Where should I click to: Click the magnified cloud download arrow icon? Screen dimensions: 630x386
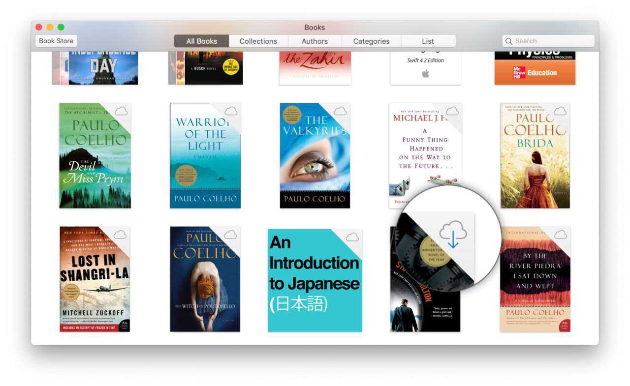[453, 234]
